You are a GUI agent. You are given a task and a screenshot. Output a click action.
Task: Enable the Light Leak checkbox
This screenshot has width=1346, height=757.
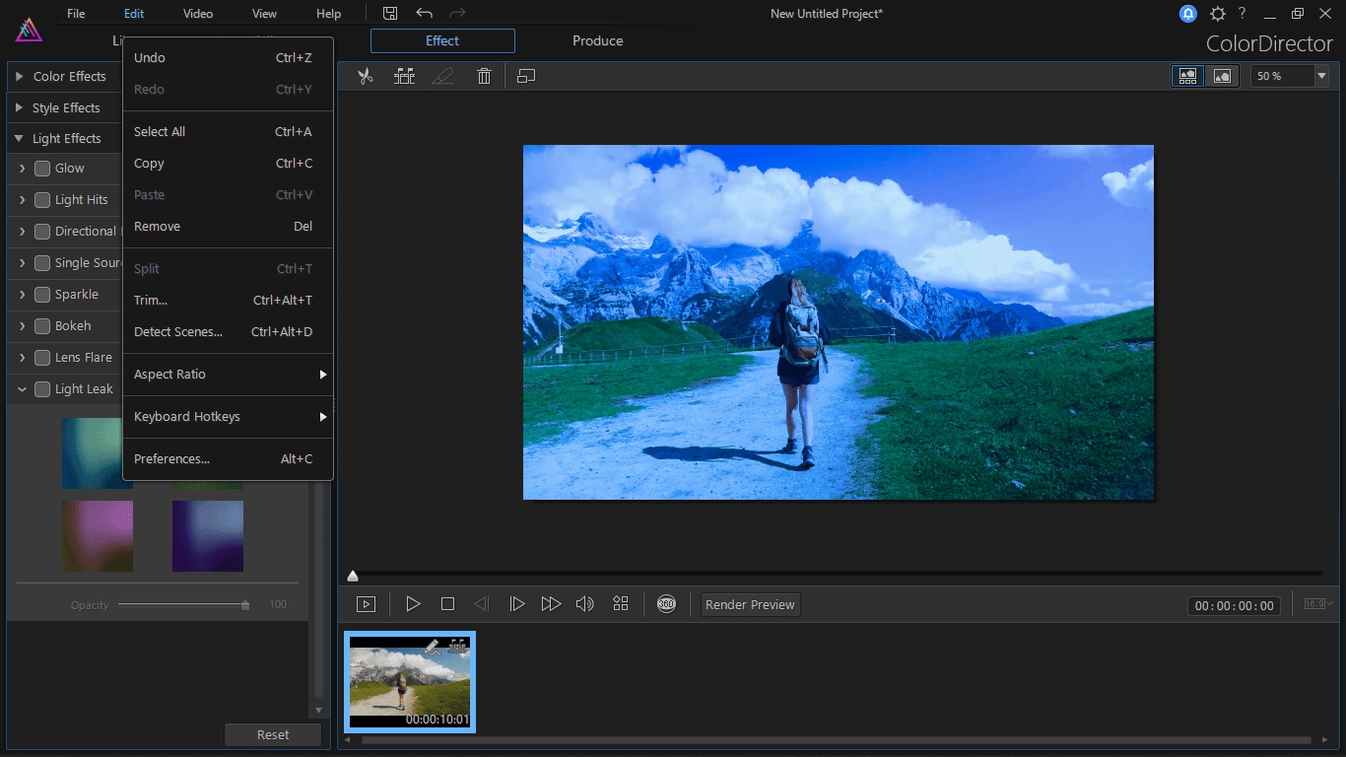coord(42,389)
